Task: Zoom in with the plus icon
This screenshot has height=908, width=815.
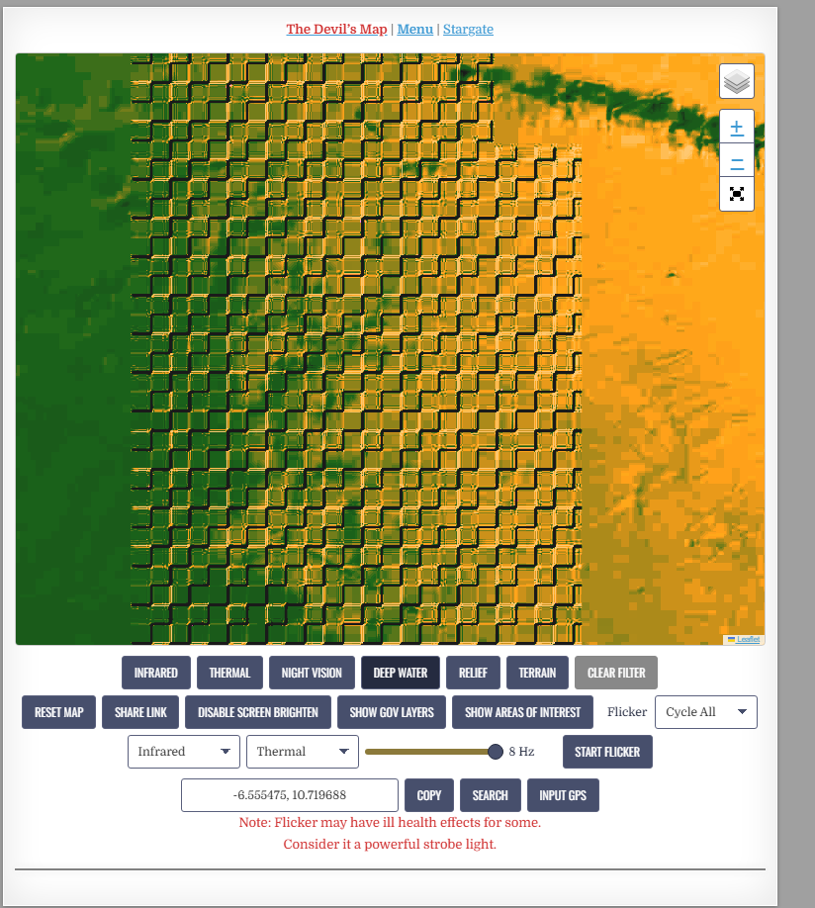Action: (736, 127)
